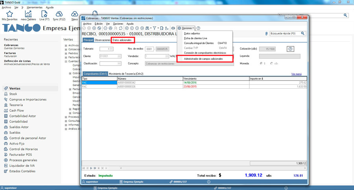The height and width of the screenshot is (190, 354).
Task: Click the sort A-Z toolbar icon
Action: coord(167,28)
